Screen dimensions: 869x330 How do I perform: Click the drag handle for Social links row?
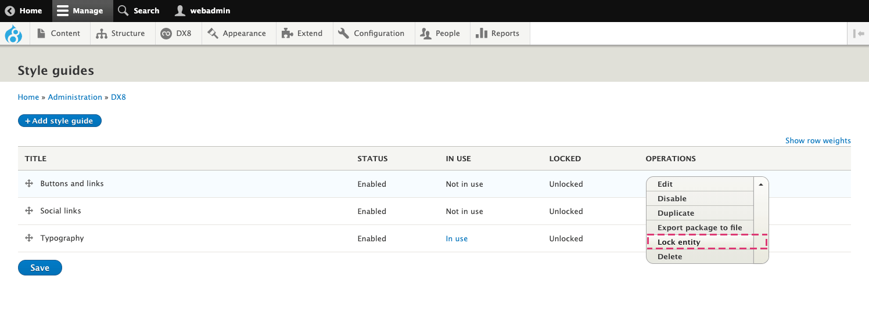coord(29,211)
